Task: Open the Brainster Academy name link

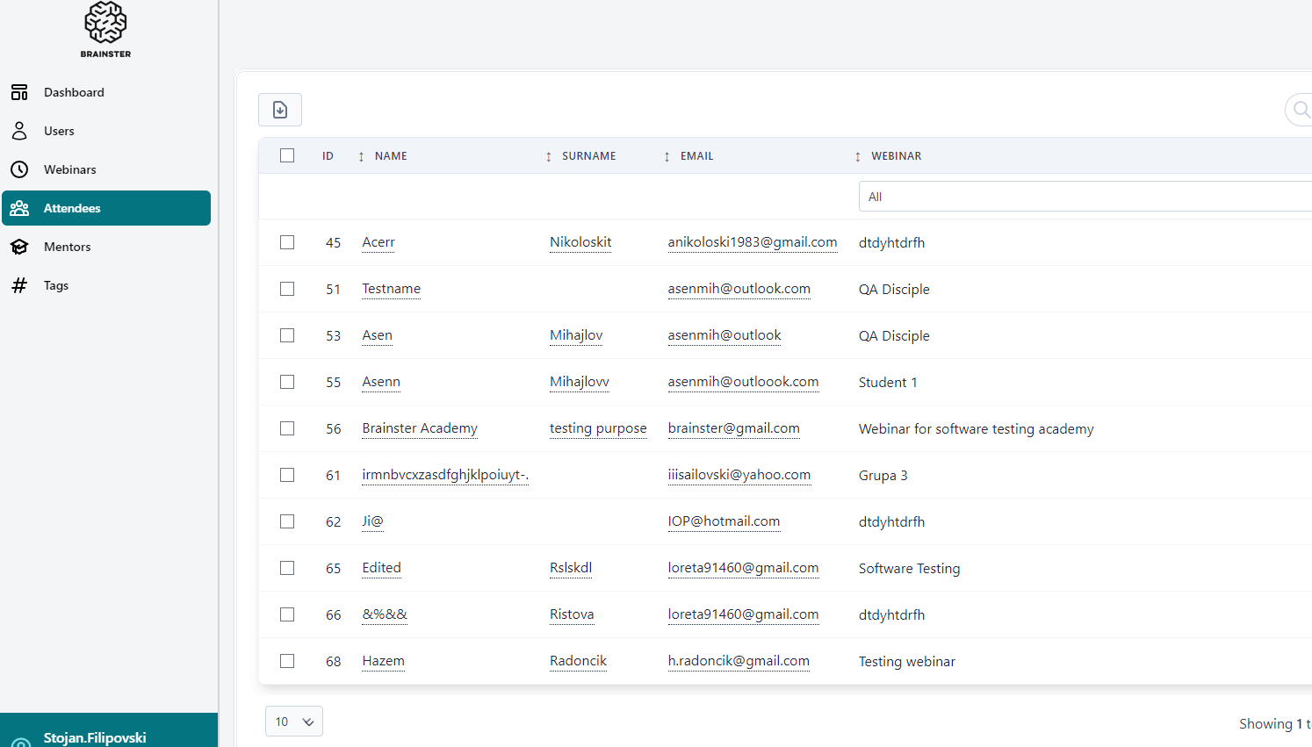Action: pos(420,428)
